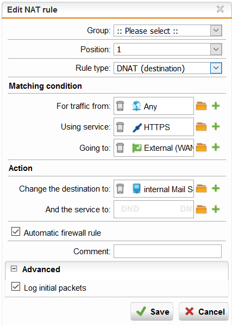Save the NAT rule
This screenshot has height=325, width=232.
[152, 311]
